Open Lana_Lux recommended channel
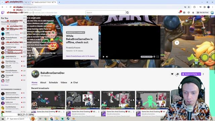215x121 pixels. pos(13,103)
